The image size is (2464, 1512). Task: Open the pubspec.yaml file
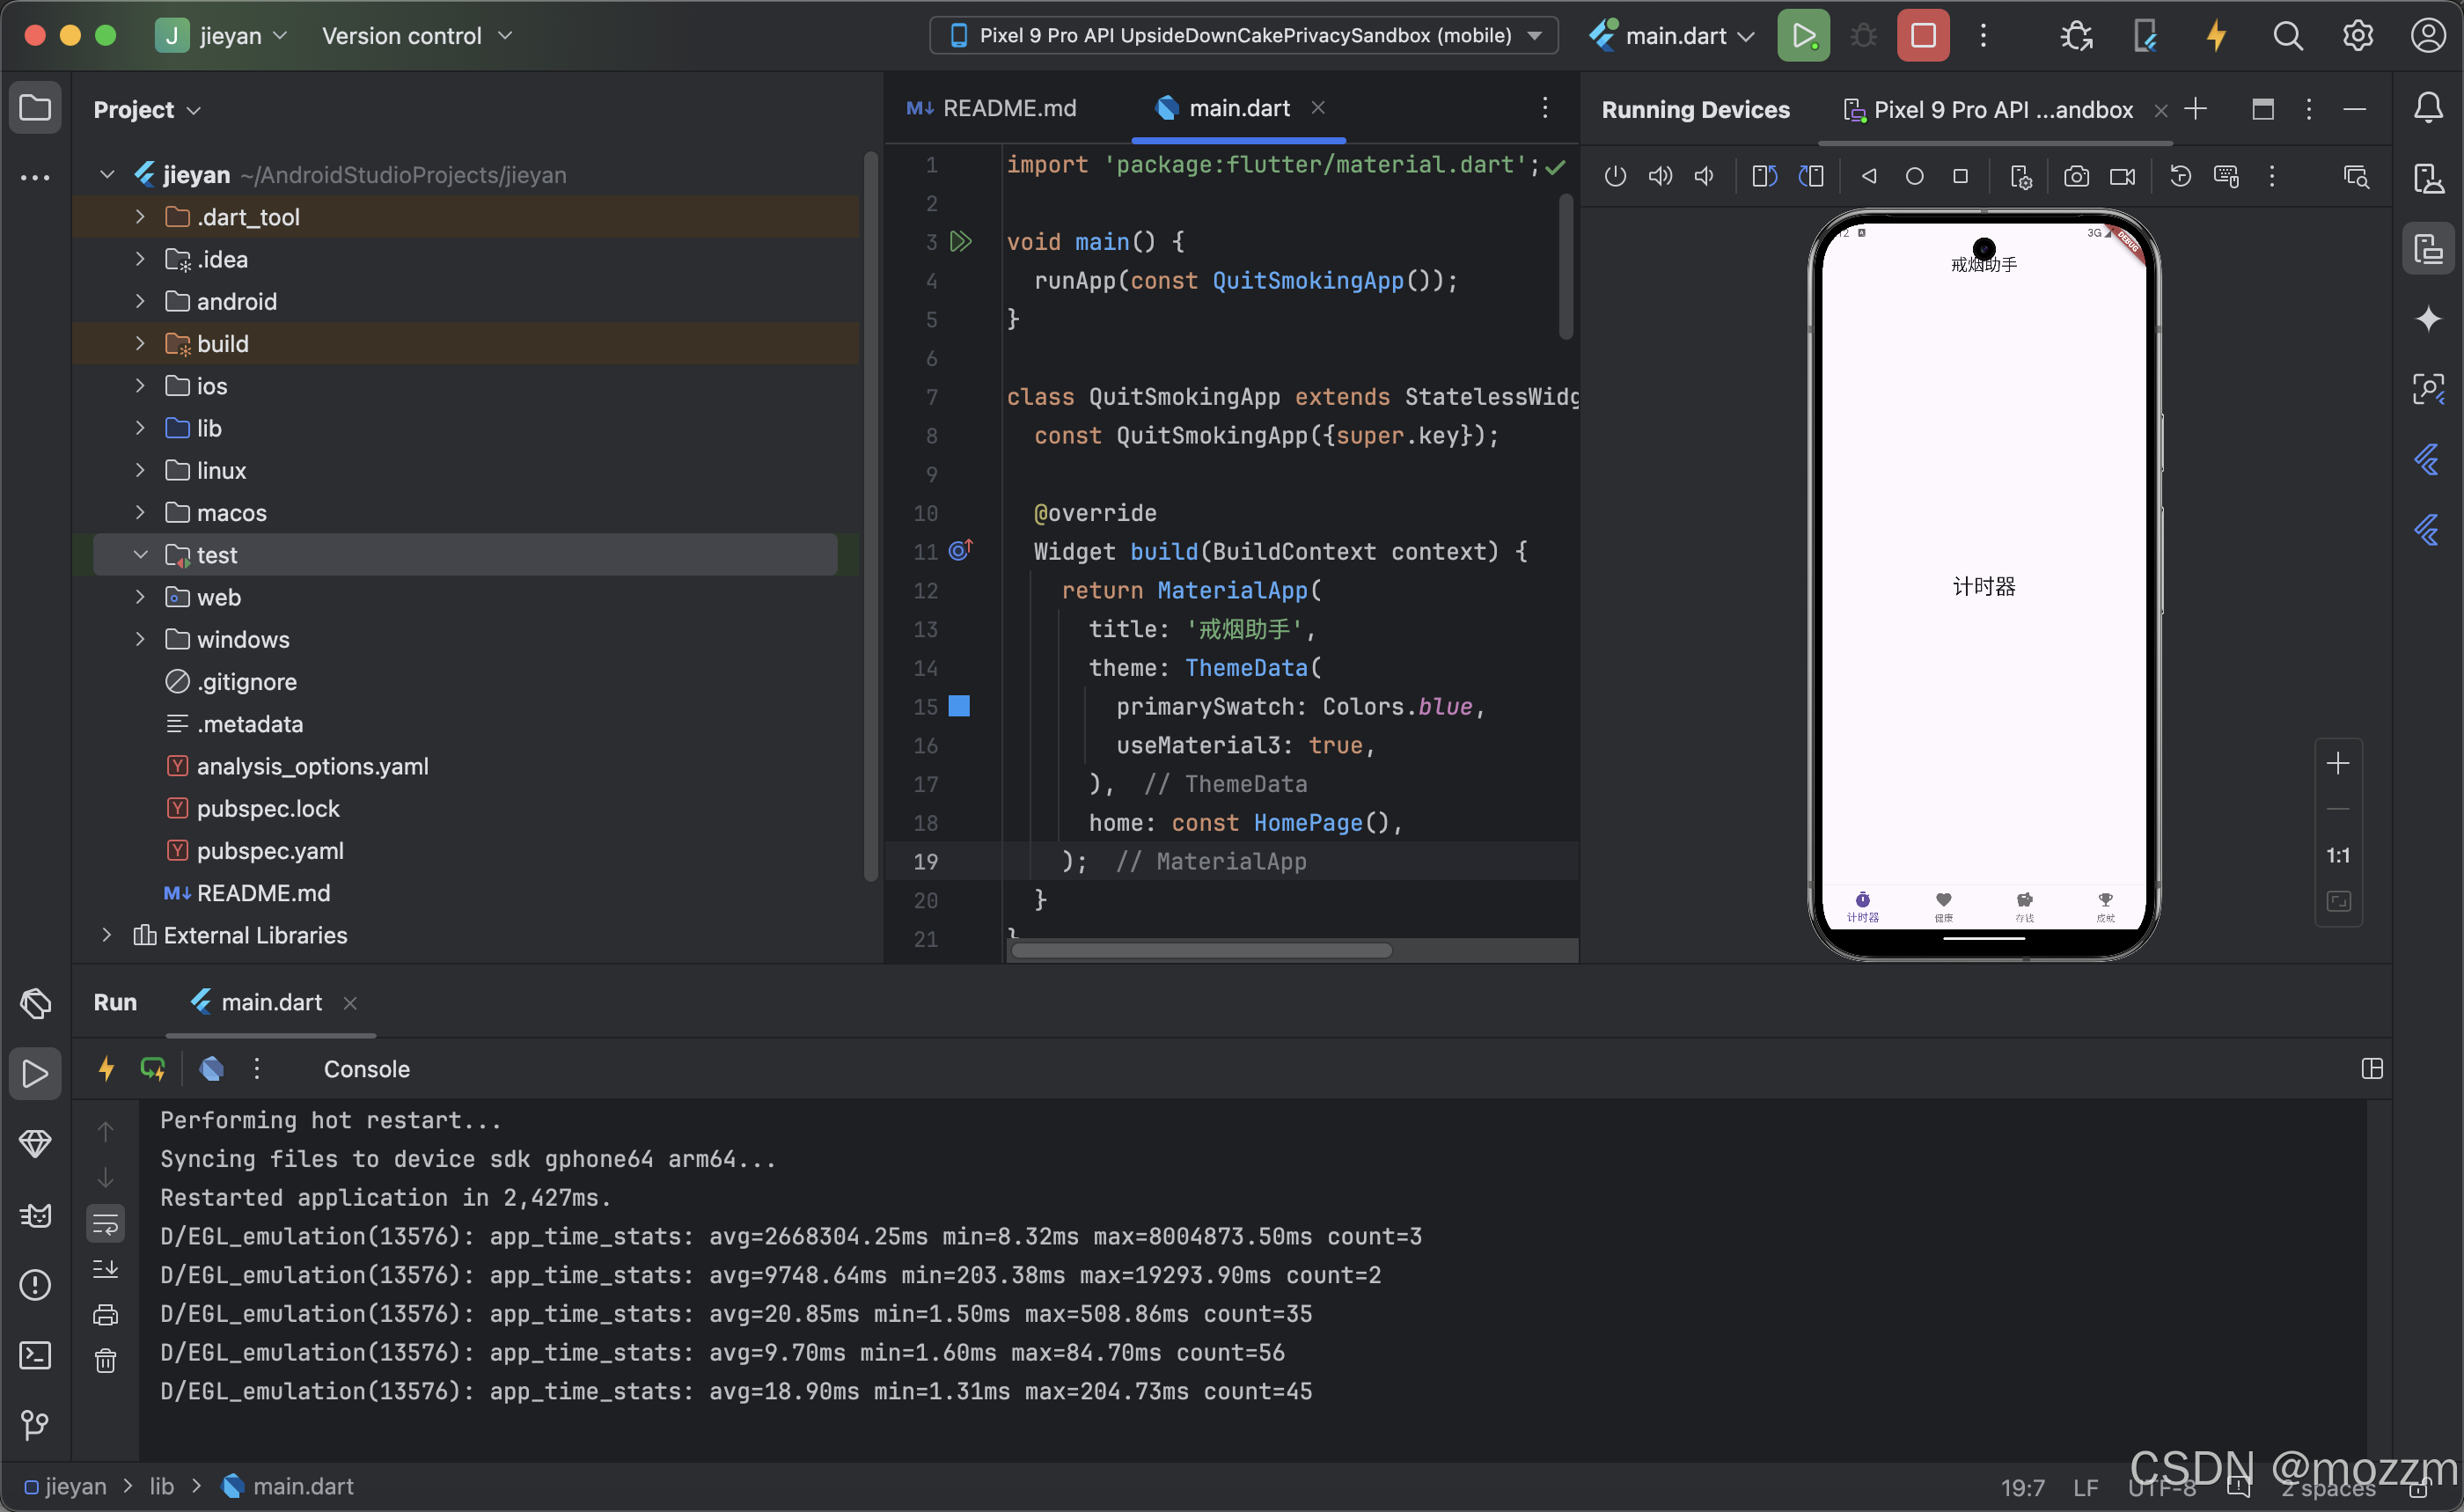pyautogui.click(x=270, y=850)
